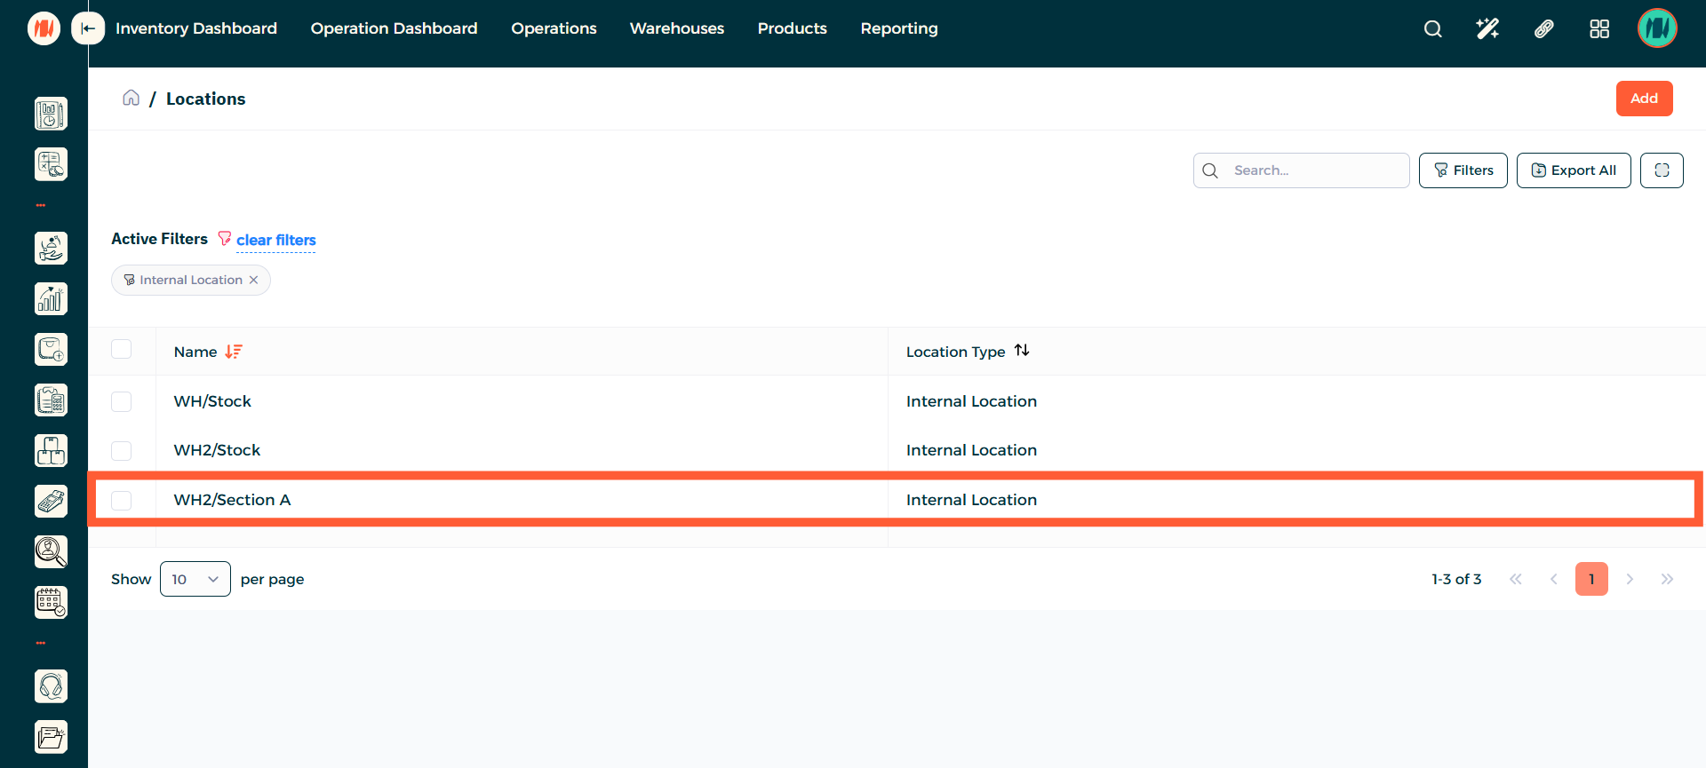Click the Add button
The height and width of the screenshot is (768, 1706).
1644,99
